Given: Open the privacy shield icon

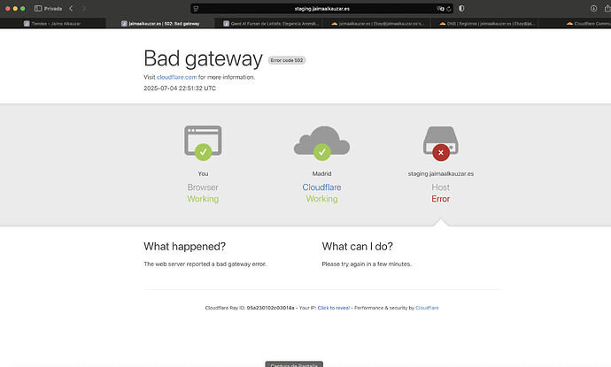Looking at the screenshot, I should click(461, 8).
